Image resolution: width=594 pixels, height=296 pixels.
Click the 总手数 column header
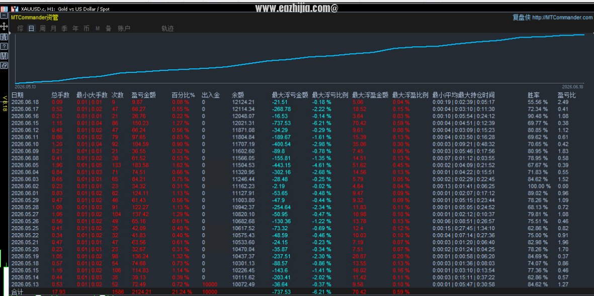[x=60, y=95]
